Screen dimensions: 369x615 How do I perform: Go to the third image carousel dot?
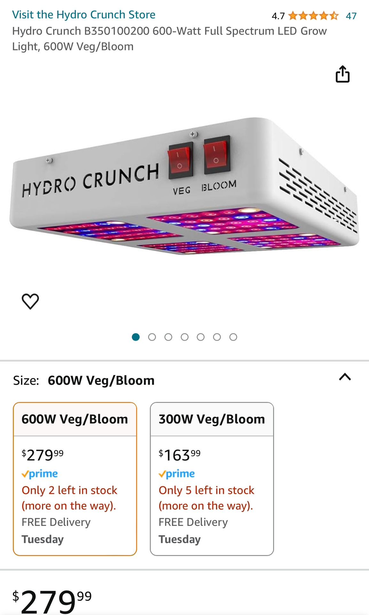[168, 337]
